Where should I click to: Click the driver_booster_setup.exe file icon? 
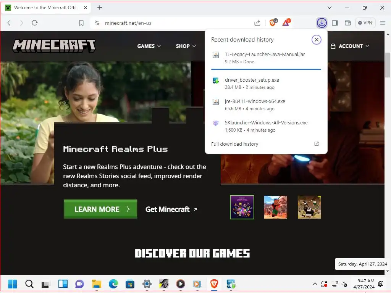tap(216, 80)
